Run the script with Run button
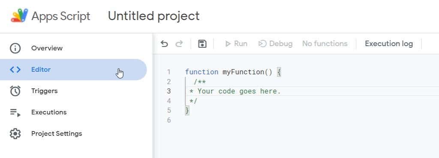 (x=236, y=44)
